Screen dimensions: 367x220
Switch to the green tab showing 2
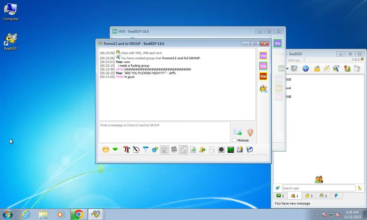coord(280,196)
